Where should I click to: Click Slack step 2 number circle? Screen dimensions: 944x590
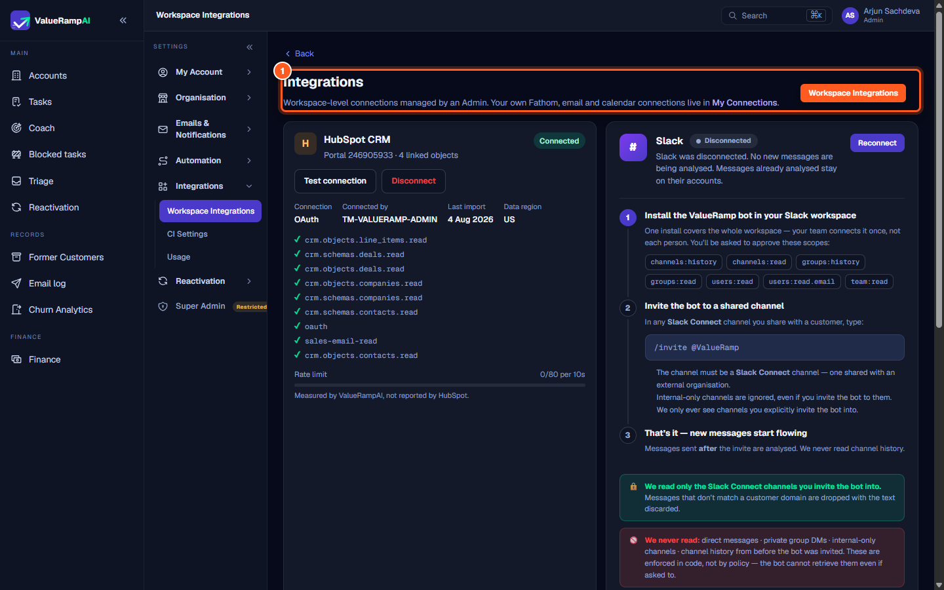pyautogui.click(x=627, y=308)
